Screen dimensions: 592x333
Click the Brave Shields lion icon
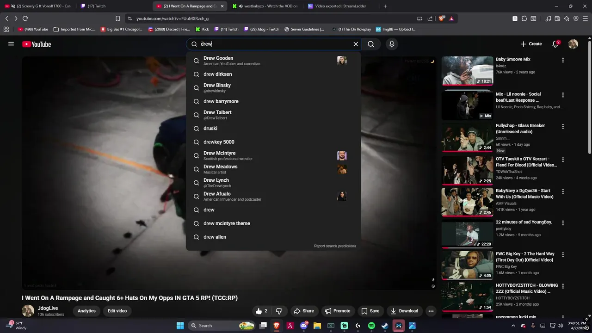click(x=441, y=18)
